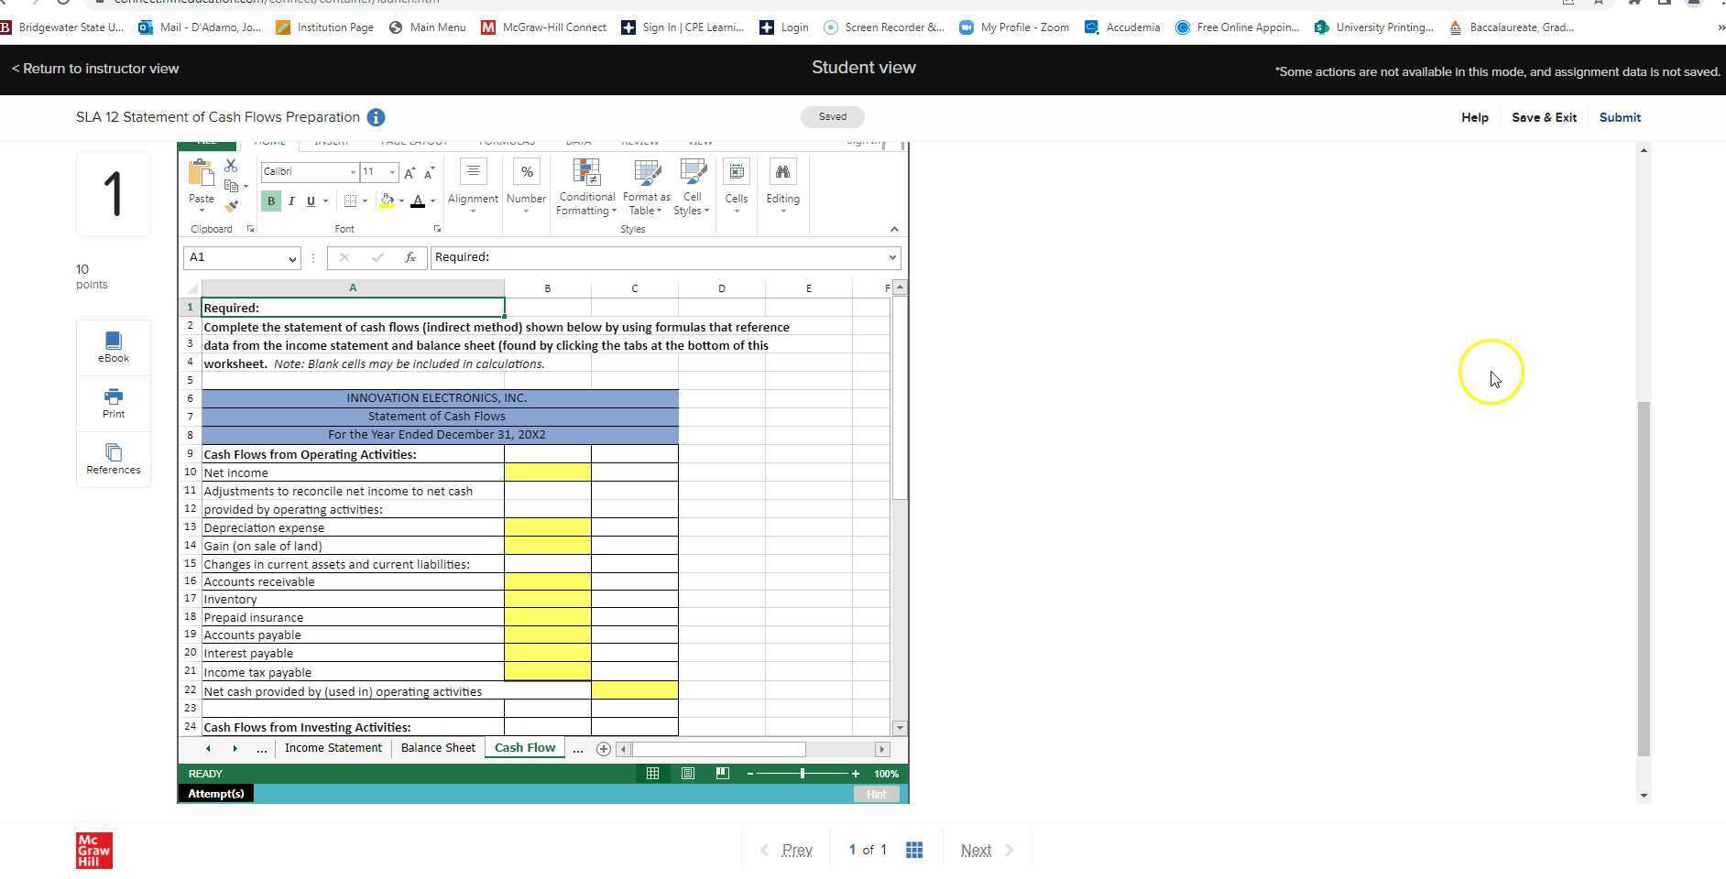Click Save & Exit
This screenshot has height=879, width=1726.
pos(1544,117)
